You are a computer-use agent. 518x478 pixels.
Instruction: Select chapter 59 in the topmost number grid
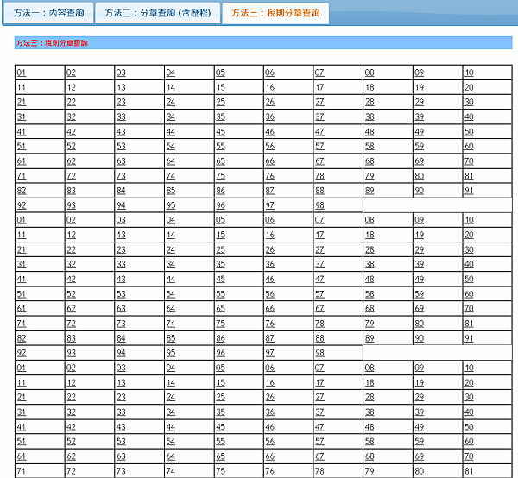click(420, 146)
